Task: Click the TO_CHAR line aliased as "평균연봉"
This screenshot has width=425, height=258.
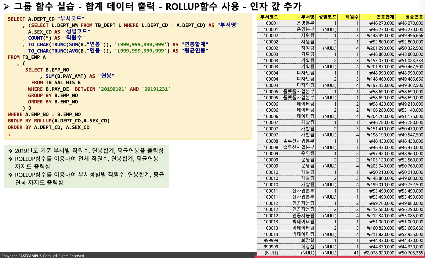Action: tap(116, 51)
